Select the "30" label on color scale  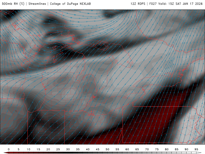(x=68, y=149)
